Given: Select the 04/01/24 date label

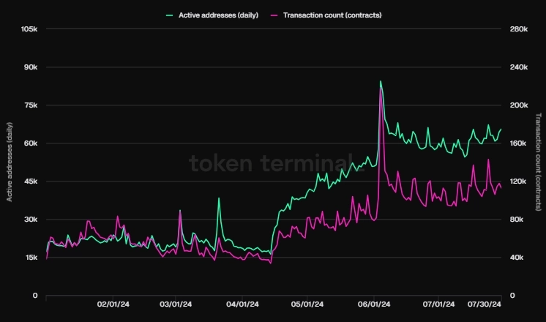Looking at the screenshot, I should pyautogui.click(x=242, y=304).
